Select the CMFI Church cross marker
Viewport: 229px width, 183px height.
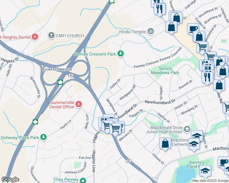point(51,35)
